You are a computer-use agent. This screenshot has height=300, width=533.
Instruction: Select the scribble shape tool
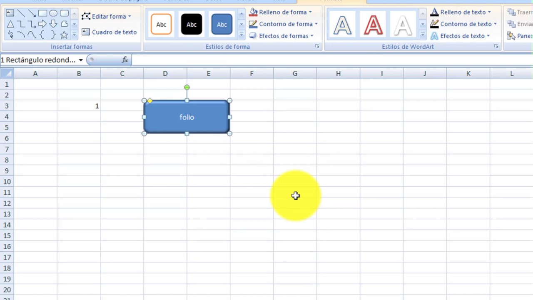[x=10, y=35]
